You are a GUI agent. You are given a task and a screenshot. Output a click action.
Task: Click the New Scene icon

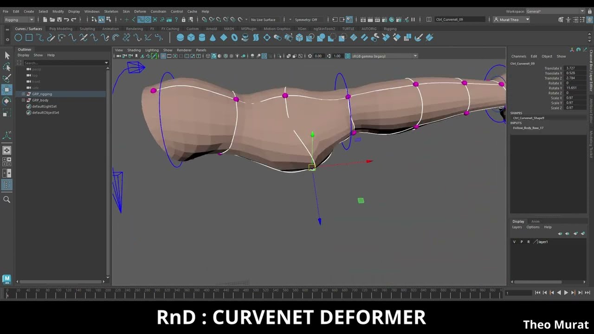click(45, 19)
